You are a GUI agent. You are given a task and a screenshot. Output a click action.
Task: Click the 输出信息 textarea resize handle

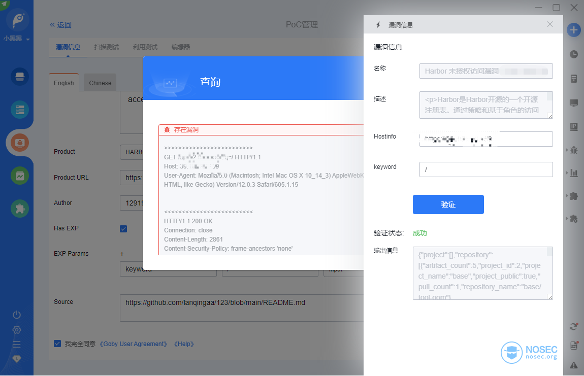pos(550,297)
